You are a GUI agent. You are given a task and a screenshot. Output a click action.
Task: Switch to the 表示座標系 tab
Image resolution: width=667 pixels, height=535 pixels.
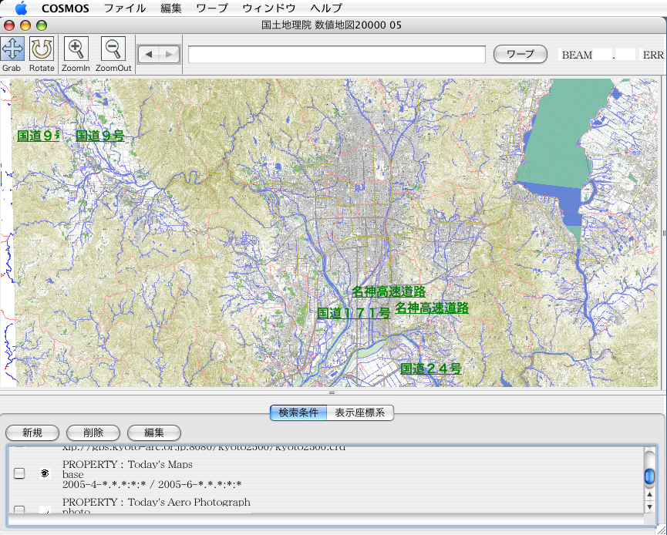click(x=360, y=412)
